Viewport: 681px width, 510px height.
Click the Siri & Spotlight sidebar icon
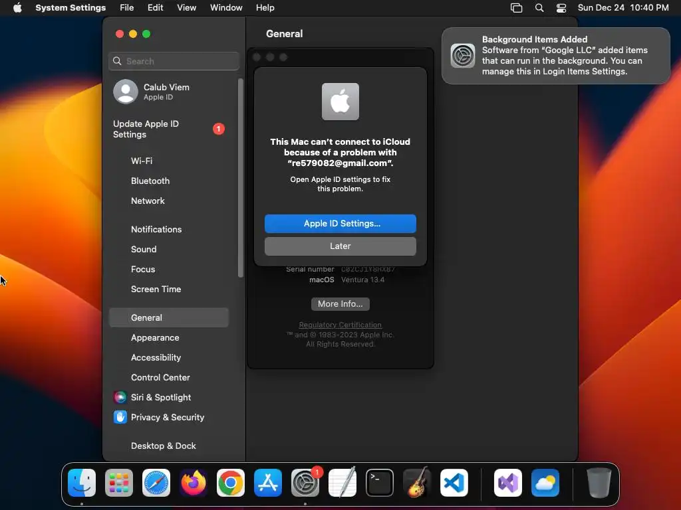[120, 397]
